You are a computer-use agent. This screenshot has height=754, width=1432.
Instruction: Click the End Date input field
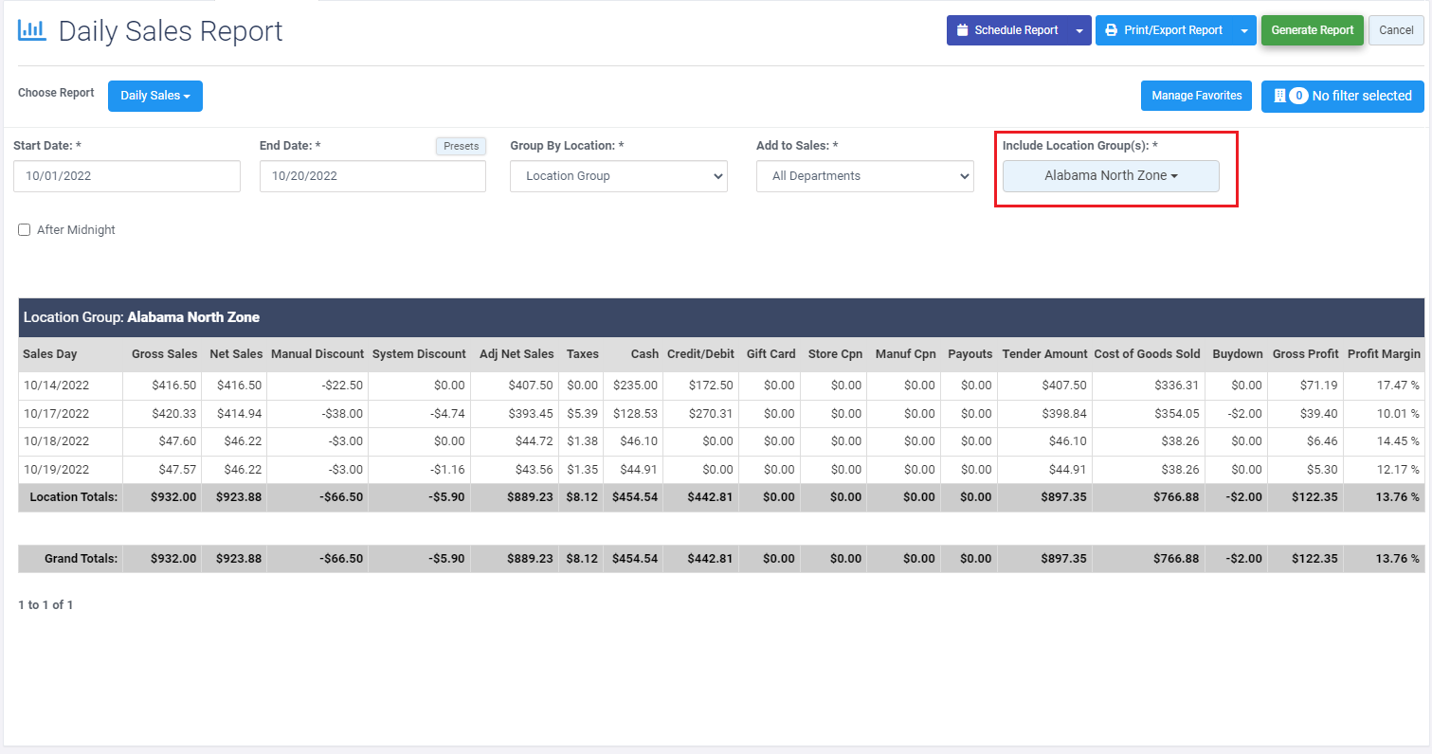pyautogui.click(x=372, y=176)
